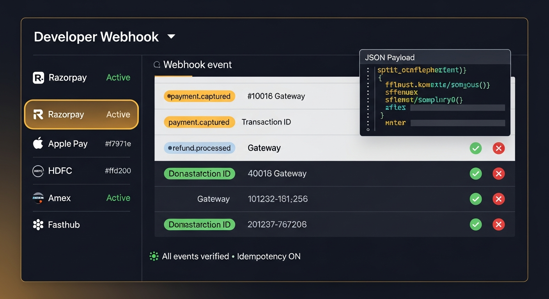Select the Apple Pay label in the sidebar
Viewport: 549px width, 299px height.
[68, 144]
